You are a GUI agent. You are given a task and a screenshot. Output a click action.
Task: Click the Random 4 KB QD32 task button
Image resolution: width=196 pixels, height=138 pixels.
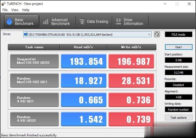tap(34, 119)
